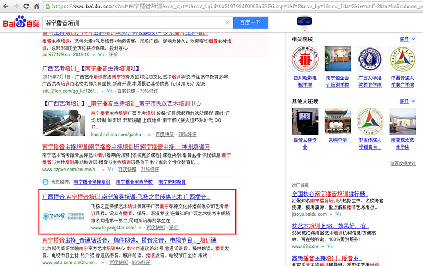Click the 飞扬之星 logo thumbnail

click(x=64, y=216)
